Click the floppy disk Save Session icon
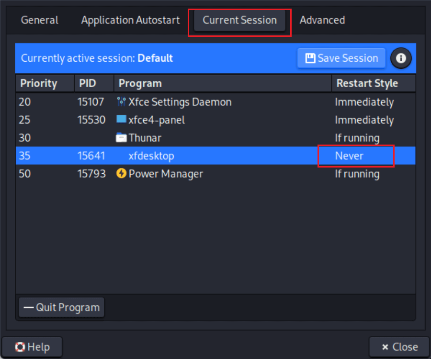This screenshot has width=431, height=359. (x=310, y=58)
